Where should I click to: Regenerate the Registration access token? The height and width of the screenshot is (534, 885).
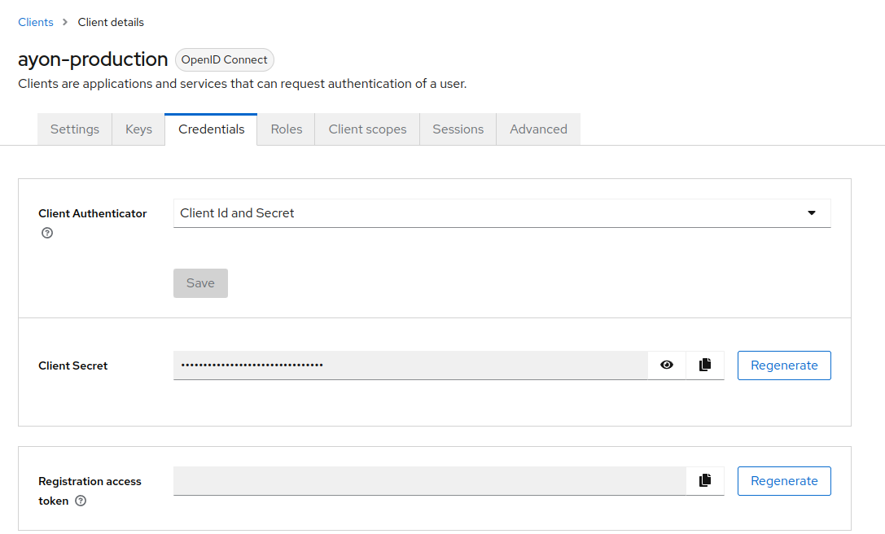coord(784,481)
